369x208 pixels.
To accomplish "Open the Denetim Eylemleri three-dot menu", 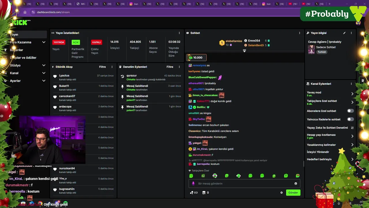I will click(179, 67).
